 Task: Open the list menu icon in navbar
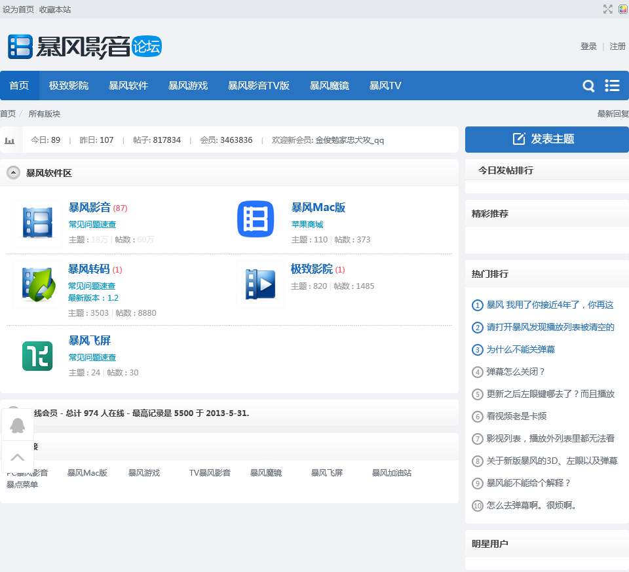point(612,86)
